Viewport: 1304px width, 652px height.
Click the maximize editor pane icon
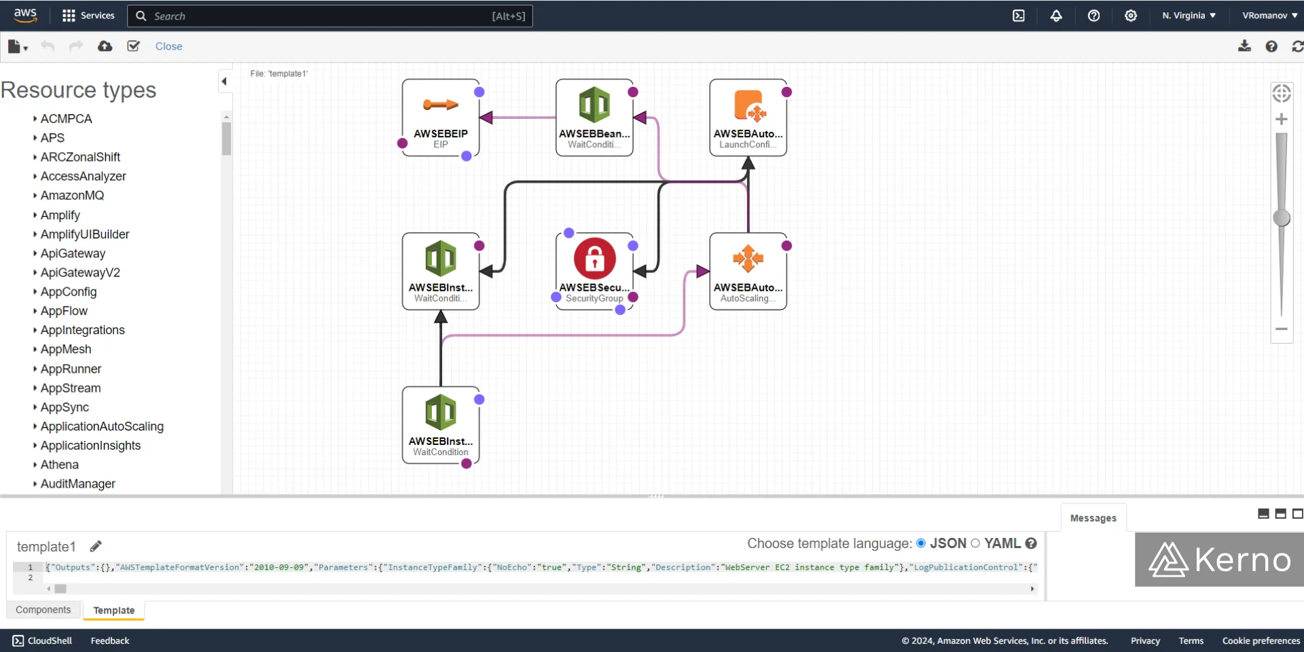[x=1297, y=513]
